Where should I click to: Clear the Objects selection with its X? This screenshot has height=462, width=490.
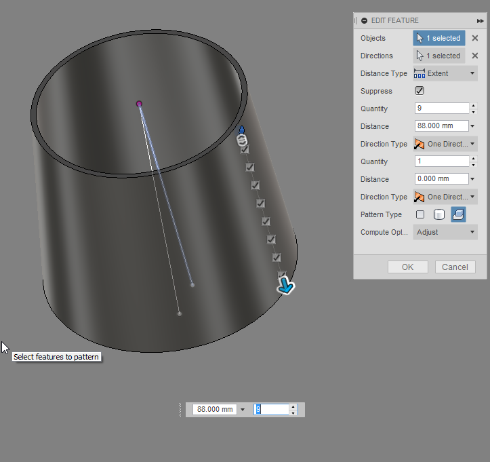(x=475, y=38)
